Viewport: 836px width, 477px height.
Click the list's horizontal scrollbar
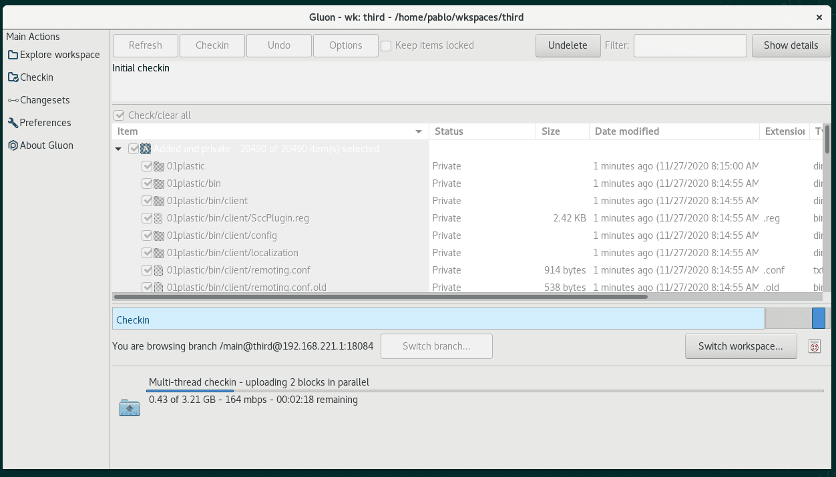pyautogui.click(x=380, y=296)
